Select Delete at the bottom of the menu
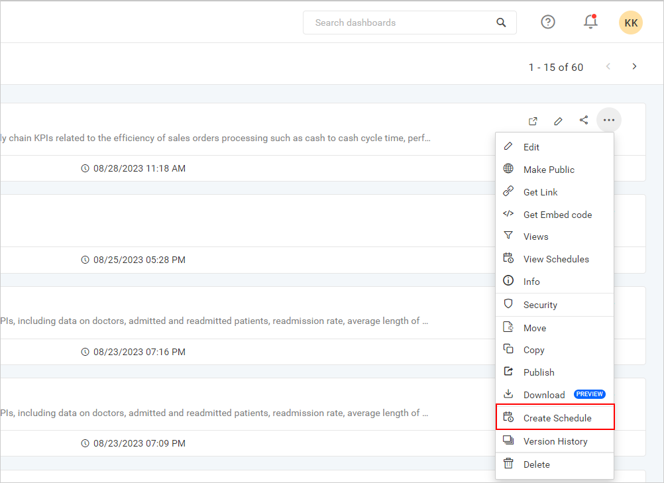The image size is (664, 483). click(x=537, y=464)
